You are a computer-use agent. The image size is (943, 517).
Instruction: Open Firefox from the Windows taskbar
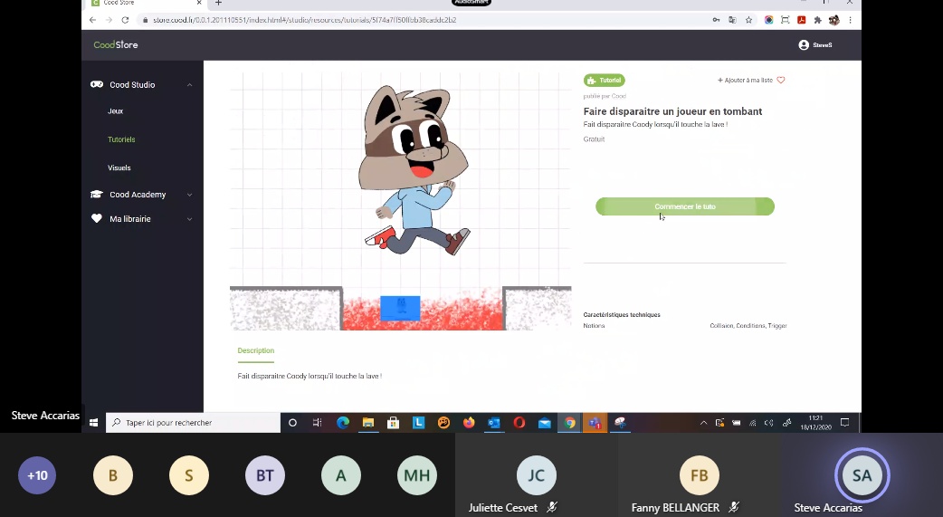pyautogui.click(x=468, y=423)
